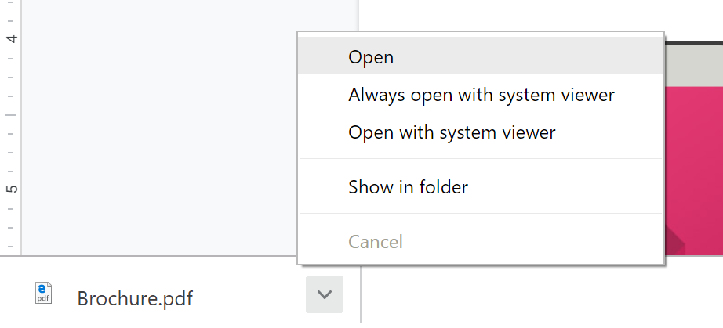The height and width of the screenshot is (328, 723).
Task: Click the divider right of download chevron
Action: tap(360, 295)
